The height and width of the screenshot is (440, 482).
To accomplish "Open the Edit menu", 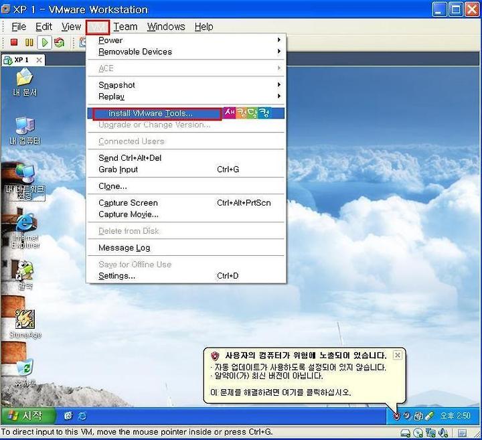I will coord(44,27).
